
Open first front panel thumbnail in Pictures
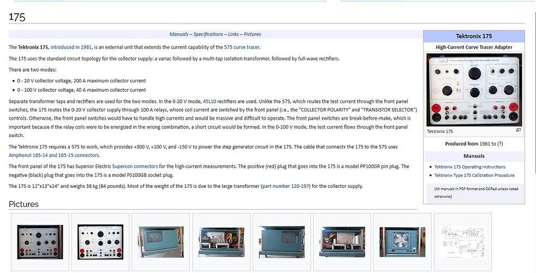[x=40, y=242]
